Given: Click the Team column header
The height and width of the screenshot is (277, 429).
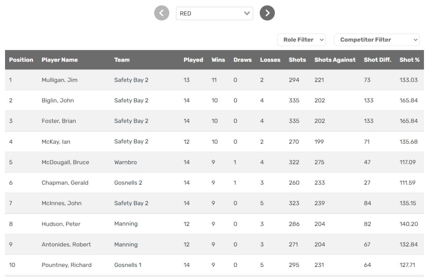Looking at the screenshot, I should [x=122, y=60].
